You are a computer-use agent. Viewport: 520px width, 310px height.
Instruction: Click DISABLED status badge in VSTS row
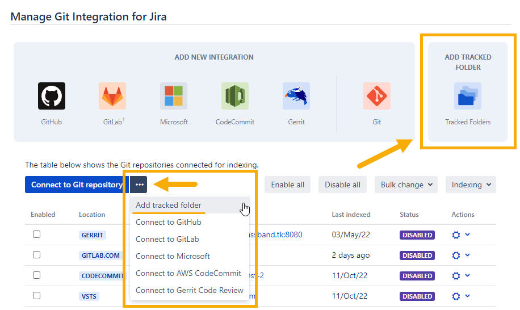(x=417, y=296)
